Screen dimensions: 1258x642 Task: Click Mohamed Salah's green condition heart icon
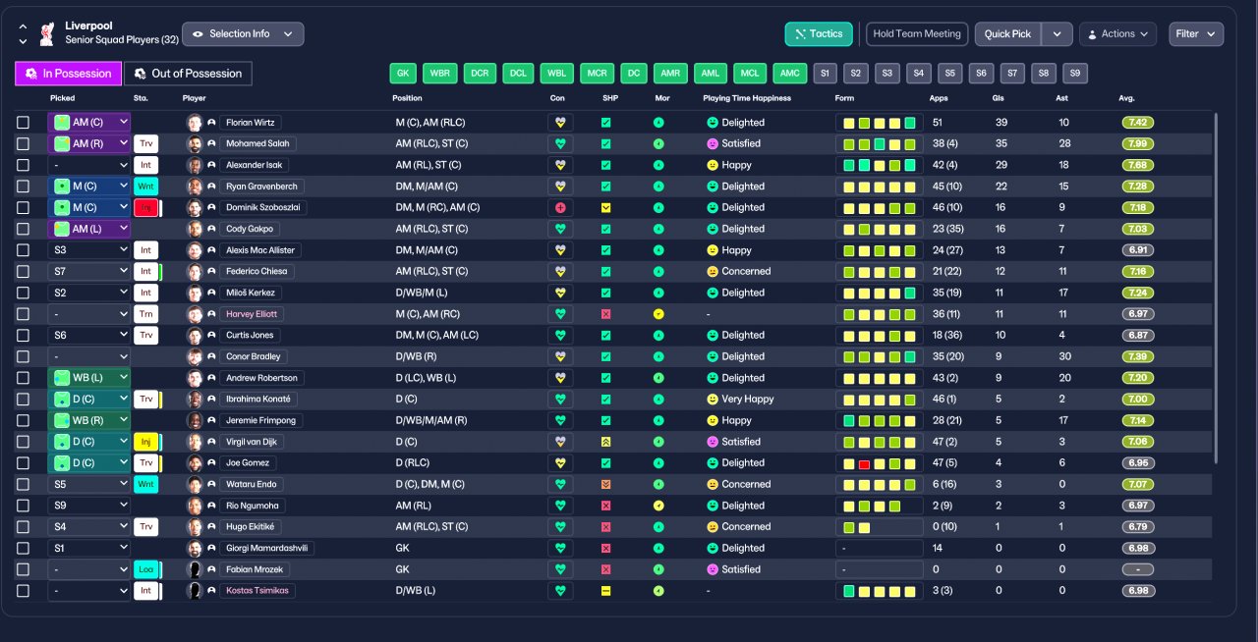[560, 144]
